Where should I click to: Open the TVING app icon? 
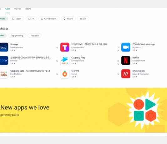65,47
